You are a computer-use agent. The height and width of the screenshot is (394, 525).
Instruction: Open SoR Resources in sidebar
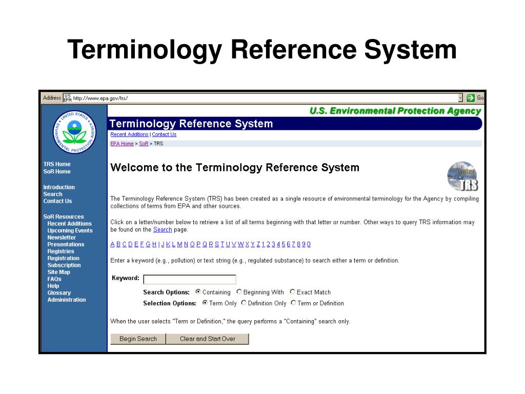[x=64, y=217]
